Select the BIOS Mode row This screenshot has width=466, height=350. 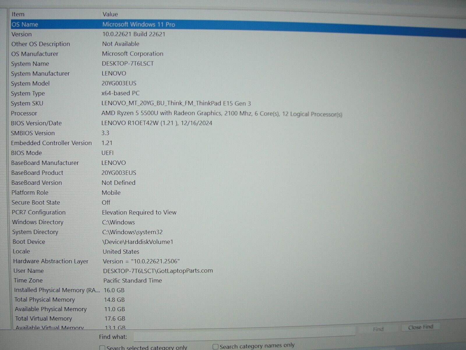click(238, 153)
